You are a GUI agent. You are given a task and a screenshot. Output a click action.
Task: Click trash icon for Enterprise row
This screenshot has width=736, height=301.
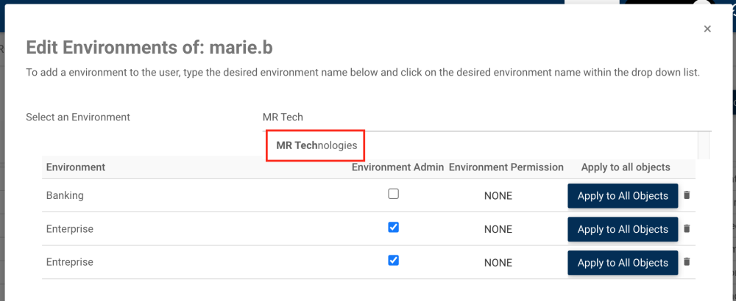tap(687, 228)
